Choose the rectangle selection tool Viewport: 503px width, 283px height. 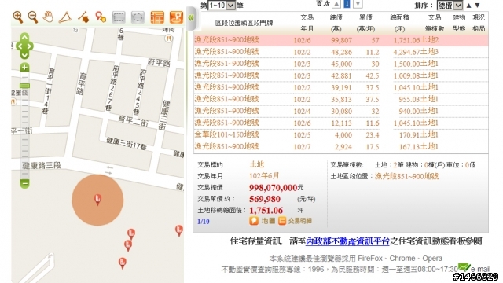tap(119, 17)
